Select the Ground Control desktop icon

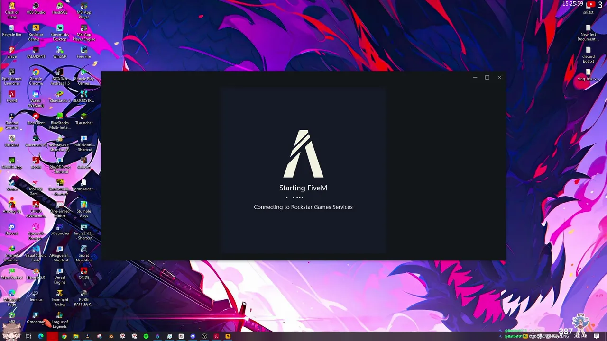(x=12, y=121)
